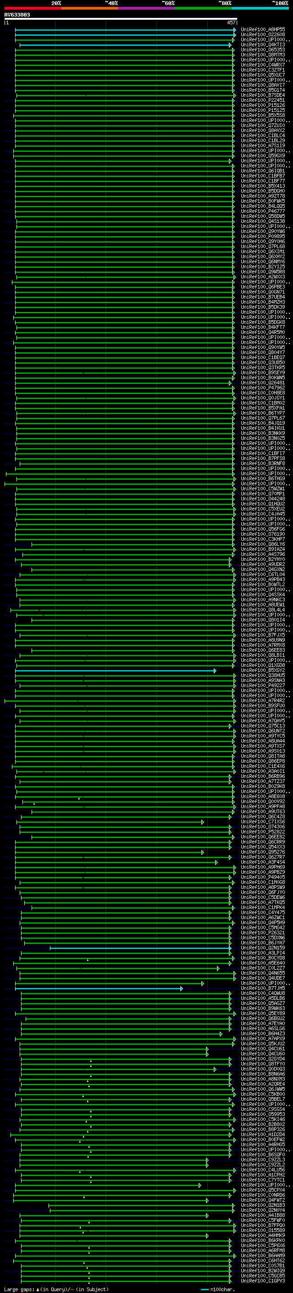The height and width of the screenshot is (1293, 293).
Task: View entry UniRef100_Q6IQB1
Action: click(x=262, y=171)
